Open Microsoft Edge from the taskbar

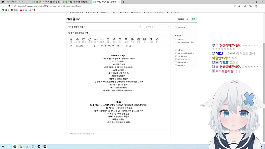click(x=15, y=146)
